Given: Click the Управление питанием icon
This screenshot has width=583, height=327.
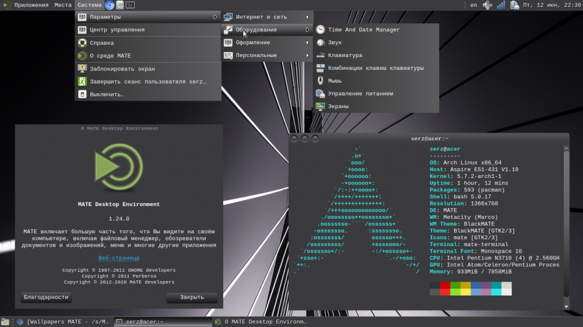Looking at the screenshot, I should click(321, 94).
